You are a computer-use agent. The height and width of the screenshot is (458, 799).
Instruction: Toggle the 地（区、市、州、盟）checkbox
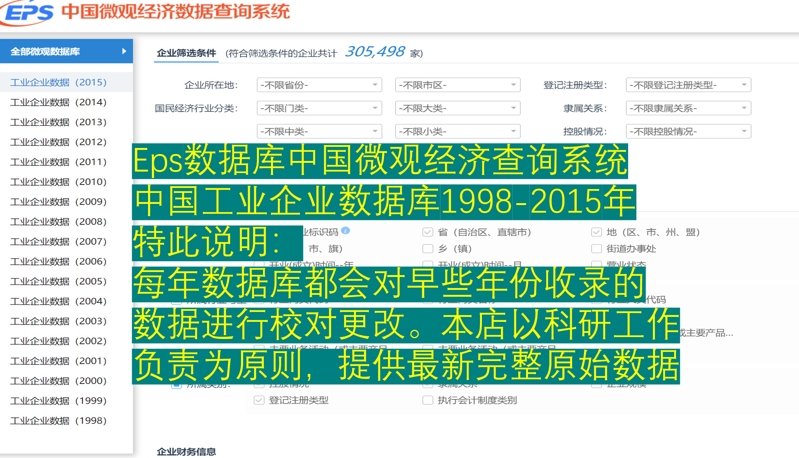coord(596,232)
